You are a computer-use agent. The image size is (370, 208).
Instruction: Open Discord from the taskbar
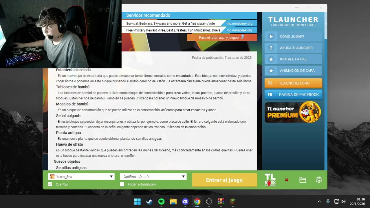tap(185, 202)
